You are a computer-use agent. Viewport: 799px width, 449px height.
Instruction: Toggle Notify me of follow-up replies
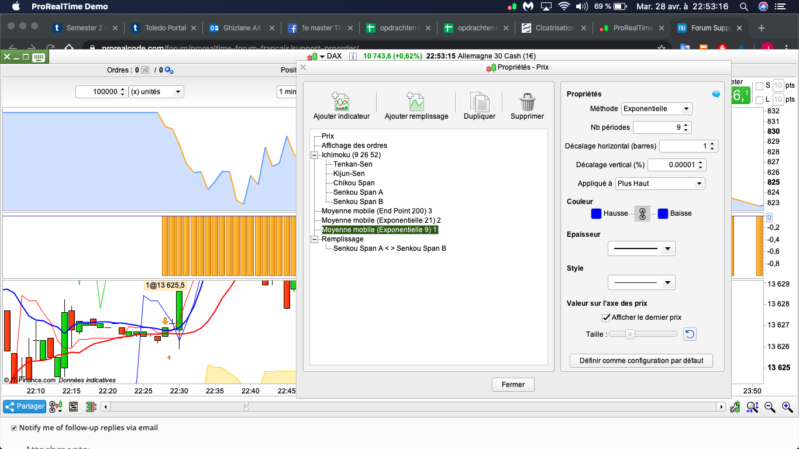point(14,428)
